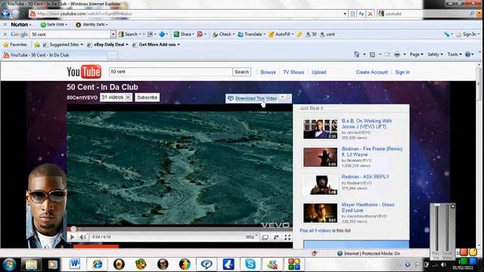
Task: Click Create Account link
Action: pyautogui.click(x=371, y=73)
